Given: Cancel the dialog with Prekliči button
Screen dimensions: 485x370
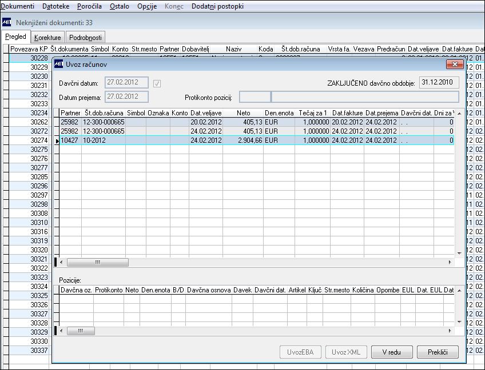Looking at the screenshot, I should point(438,352).
